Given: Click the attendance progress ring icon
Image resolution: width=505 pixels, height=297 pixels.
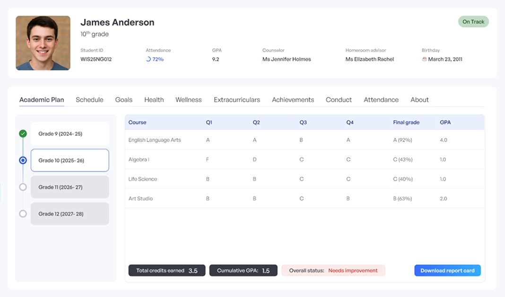Looking at the screenshot, I should (x=148, y=60).
